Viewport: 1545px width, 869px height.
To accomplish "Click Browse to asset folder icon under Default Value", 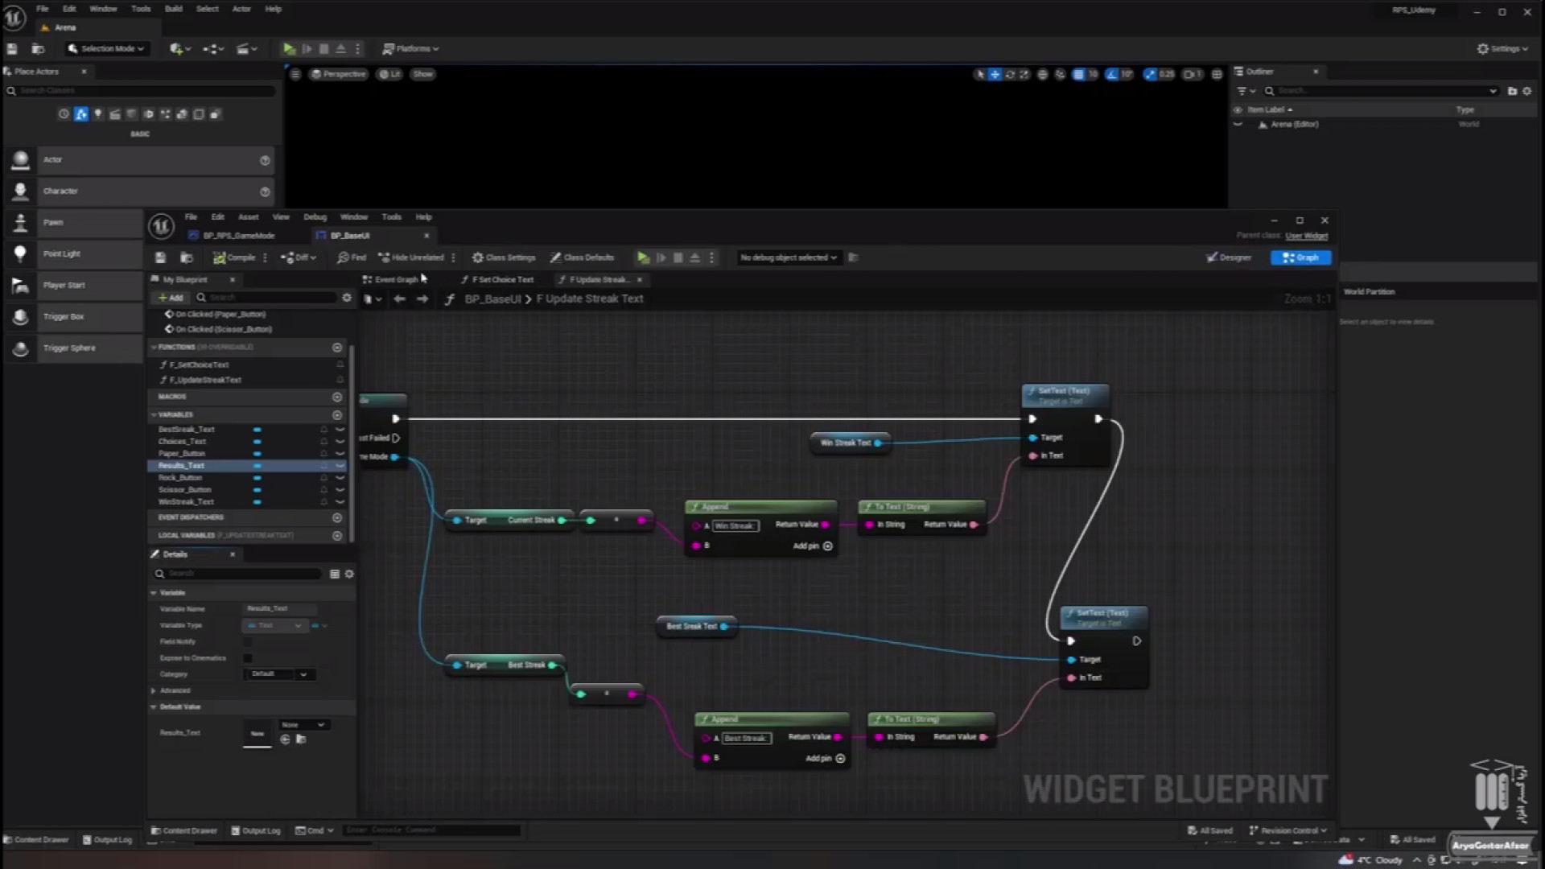I will tap(301, 739).
